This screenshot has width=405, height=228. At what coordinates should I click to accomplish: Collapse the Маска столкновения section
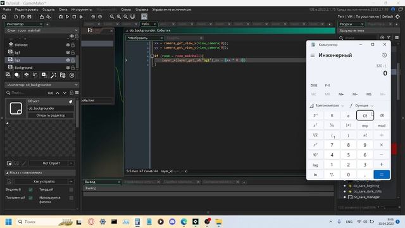coord(7,173)
